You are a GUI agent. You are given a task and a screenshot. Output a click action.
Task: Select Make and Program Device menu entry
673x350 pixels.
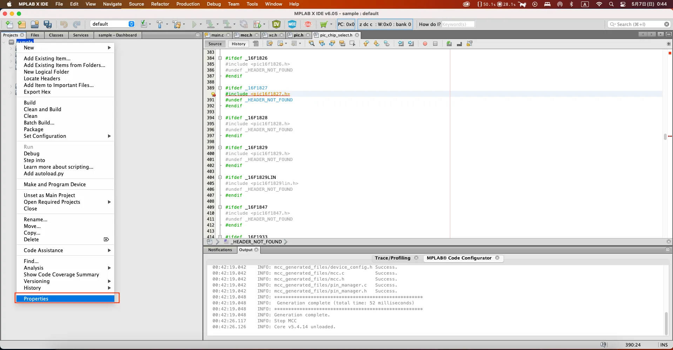65,184
